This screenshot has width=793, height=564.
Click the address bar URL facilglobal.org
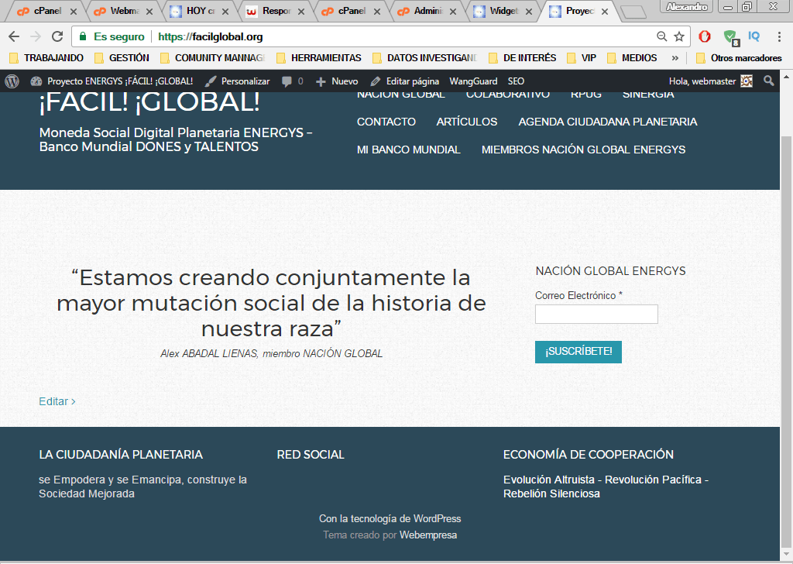pos(211,37)
